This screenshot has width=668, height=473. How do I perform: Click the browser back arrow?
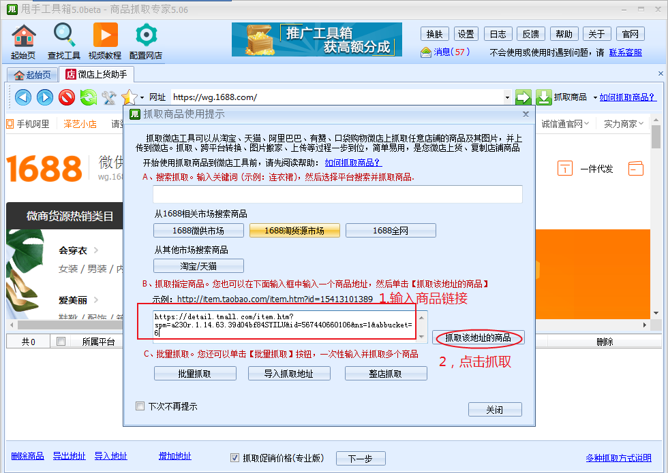point(23,97)
